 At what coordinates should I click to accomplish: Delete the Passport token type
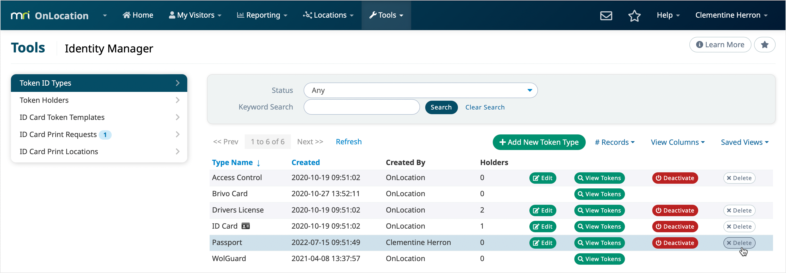coord(739,243)
